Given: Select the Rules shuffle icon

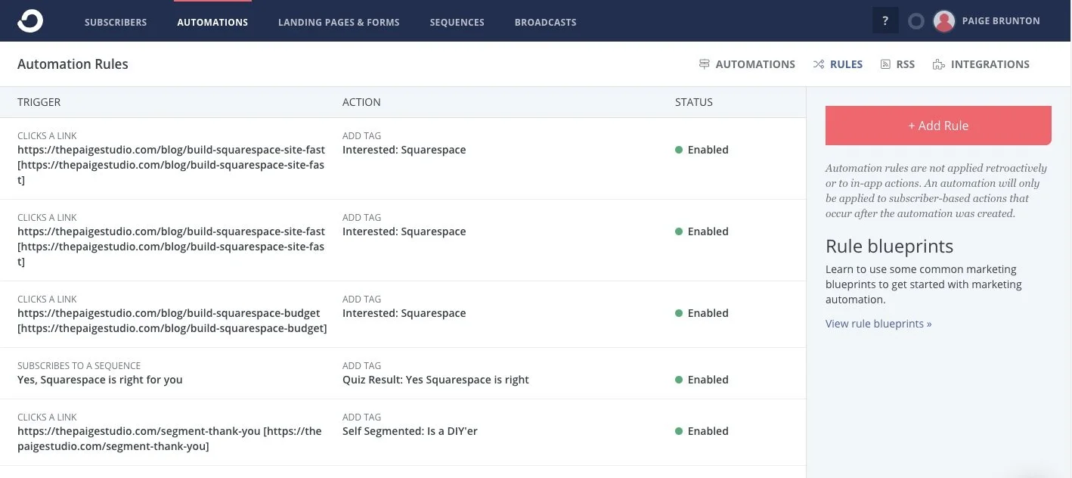Looking at the screenshot, I should coord(819,64).
